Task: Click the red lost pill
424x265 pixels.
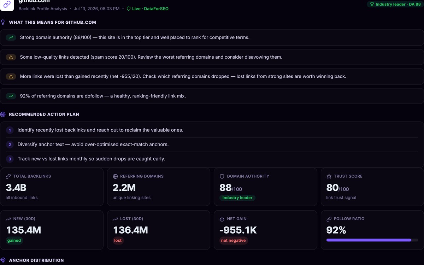Action: click(118, 241)
